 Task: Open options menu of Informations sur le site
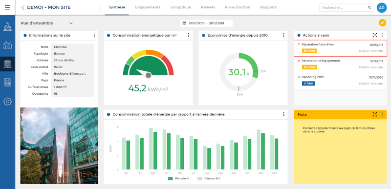94,35
